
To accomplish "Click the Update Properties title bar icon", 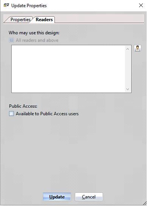I will (6, 5).
